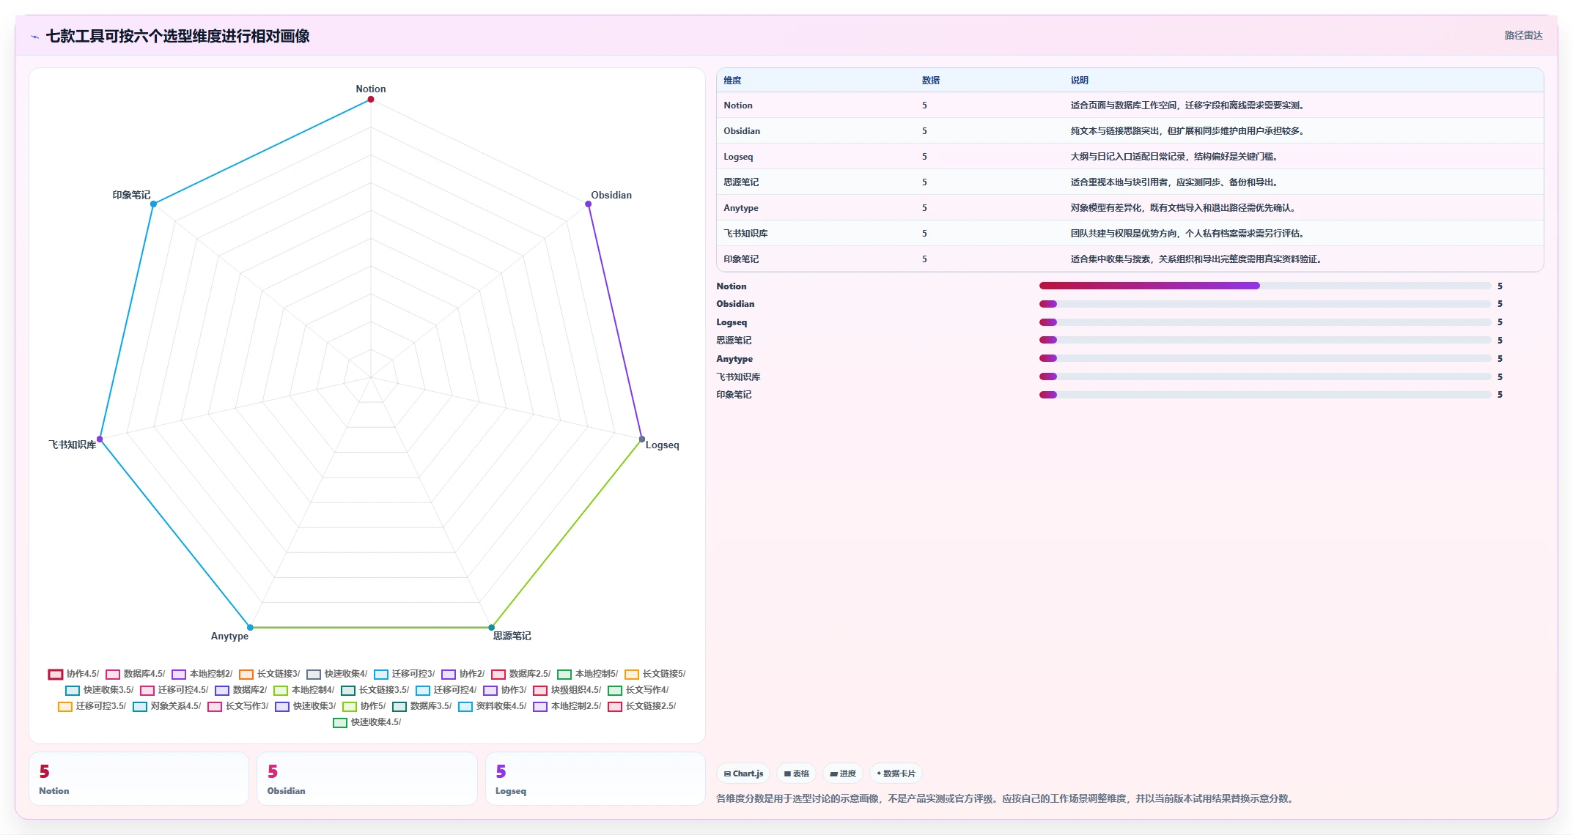Click the Chart.js chip
The height and width of the screenshot is (835, 1573).
click(x=743, y=773)
